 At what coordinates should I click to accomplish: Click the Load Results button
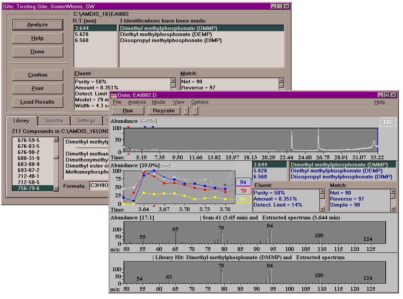coord(37,102)
